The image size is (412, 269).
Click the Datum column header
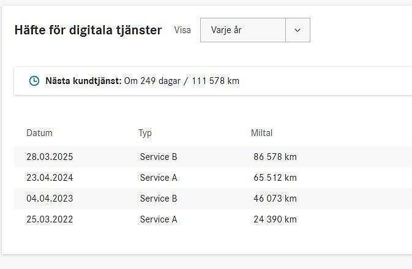click(x=39, y=133)
